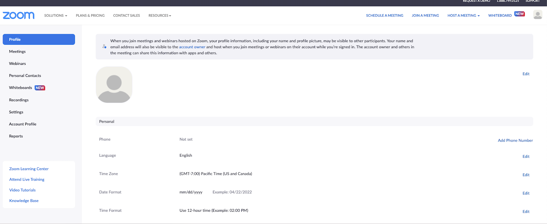The height and width of the screenshot is (224, 547).
Task: Click the 'Phone' field label
Action: (x=105, y=139)
